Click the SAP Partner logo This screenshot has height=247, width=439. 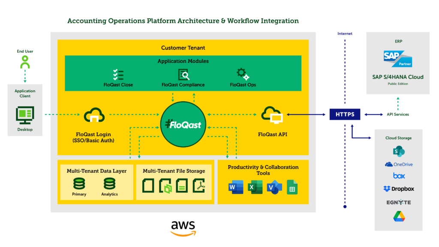coord(398,59)
